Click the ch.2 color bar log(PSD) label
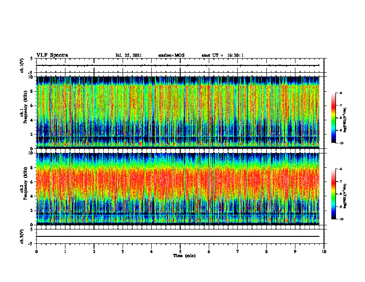The height and width of the screenshot is (282, 365). (x=345, y=196)
